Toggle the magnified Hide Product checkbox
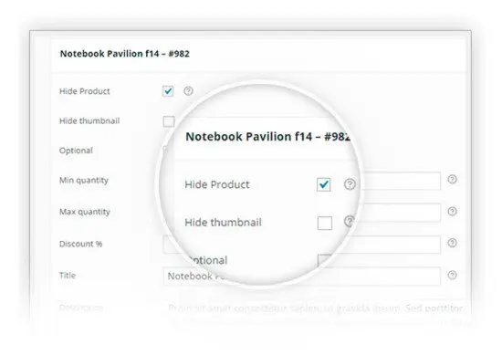Viewport: 502px width, 355px height. (x=324, y=184)
